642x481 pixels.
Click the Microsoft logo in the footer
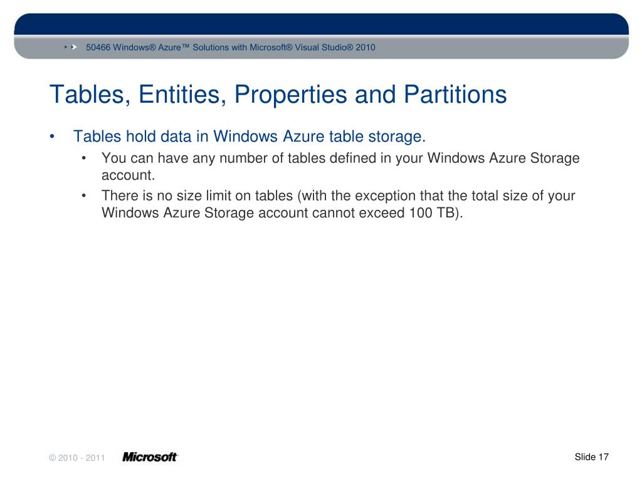pyautogui.click(x=150, y=457)
